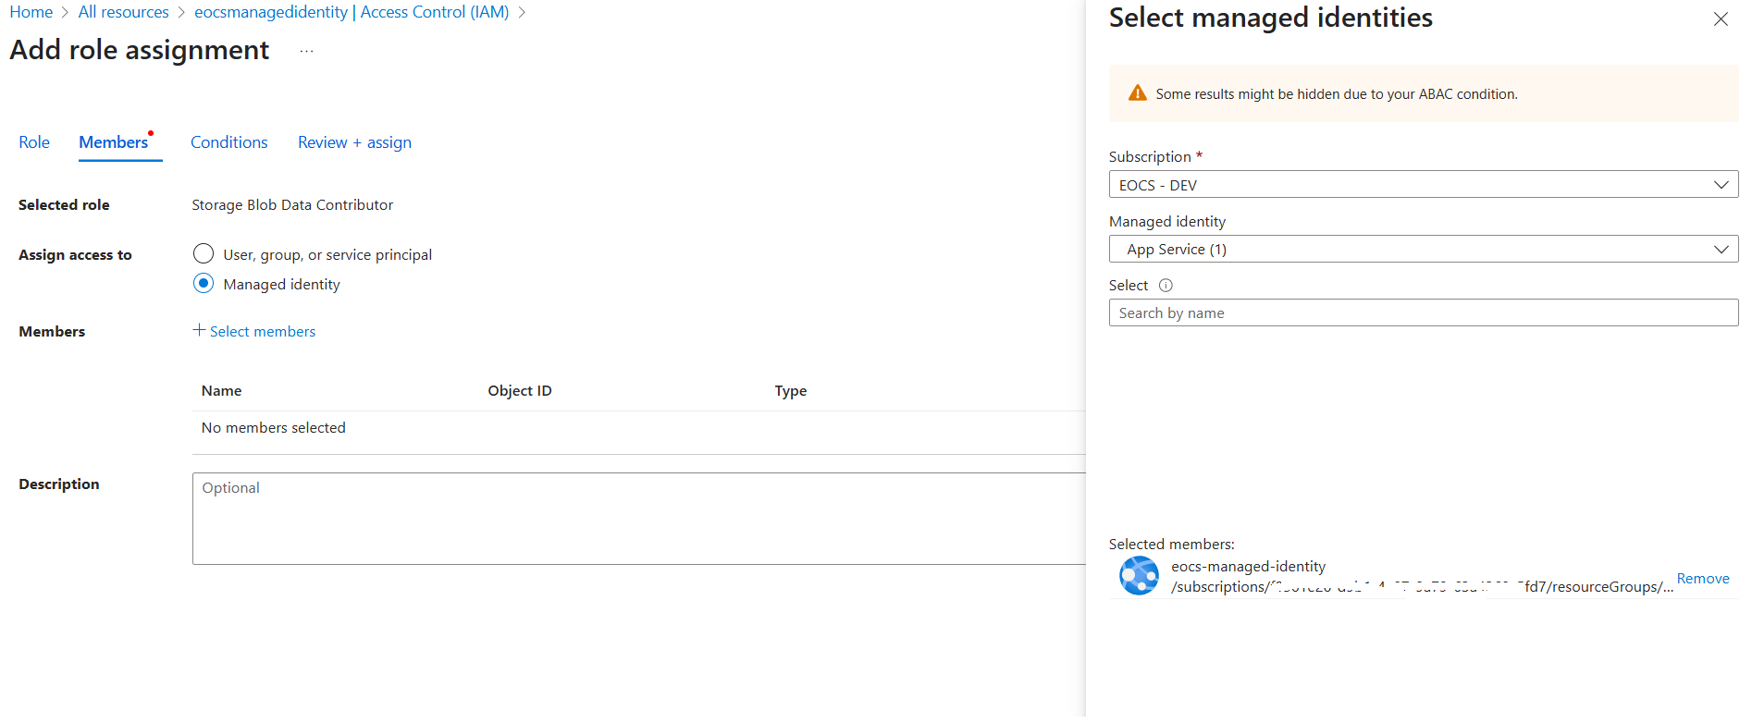Select the Managed identity radio button
Image resolution: width=1752 pixels, height=723 pixels.
204,284
